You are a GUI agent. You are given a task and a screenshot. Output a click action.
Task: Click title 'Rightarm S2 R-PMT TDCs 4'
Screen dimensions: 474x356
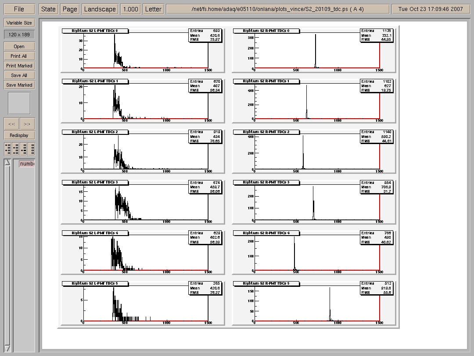tap(266, 233)
